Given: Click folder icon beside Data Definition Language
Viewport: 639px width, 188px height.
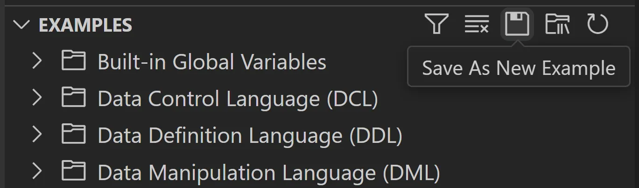Looking at the screenshot, I should tap(73, 135).
